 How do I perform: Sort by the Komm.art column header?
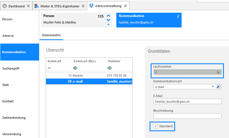pos(54,61)
